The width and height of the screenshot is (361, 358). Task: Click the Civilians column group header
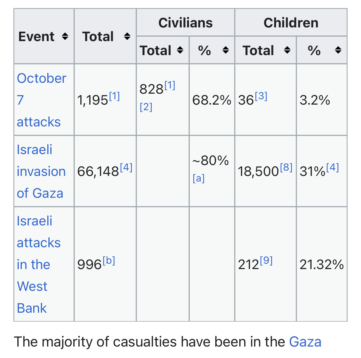185,23
